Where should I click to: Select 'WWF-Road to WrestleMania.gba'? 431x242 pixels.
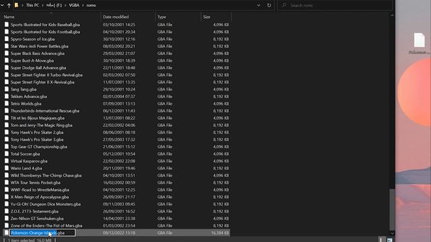click(x=40, y=190)
